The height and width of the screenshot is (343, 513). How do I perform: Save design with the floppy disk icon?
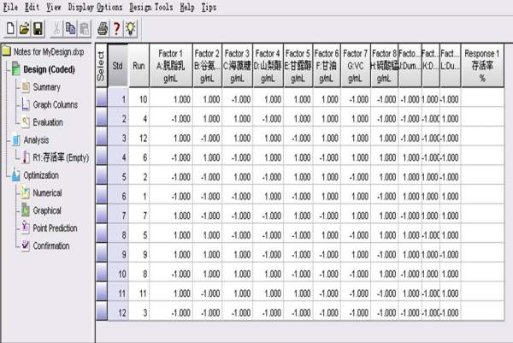pos(38,28)
